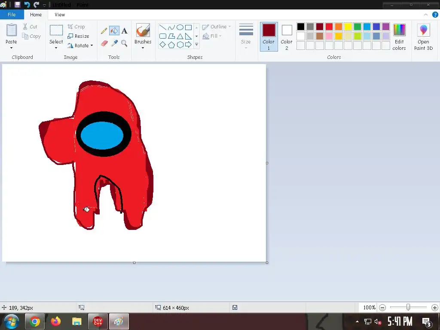Click the rectangular Select icon
This screenshot has height=330, width=440.
click(56, 30)
